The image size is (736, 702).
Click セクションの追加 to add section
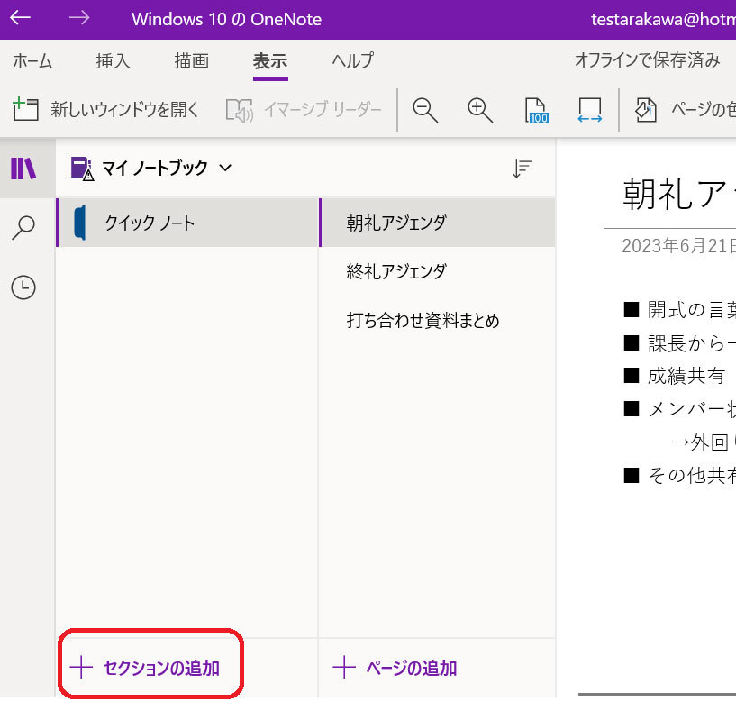point(149,668)
